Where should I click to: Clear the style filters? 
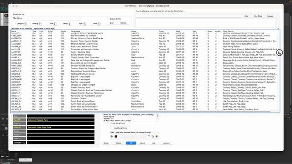click(x=112, y=23)
